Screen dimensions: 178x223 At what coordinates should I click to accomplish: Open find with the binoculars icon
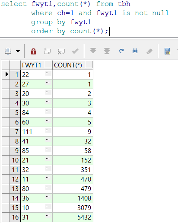pos(135,51)
